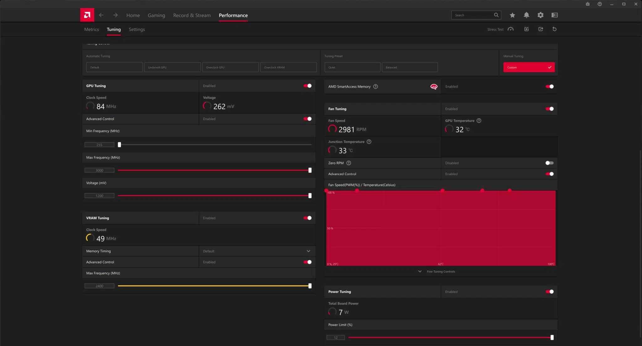The height and width of the screenshot is (346, 642).
Task: Go back with the left arrow icon
Action: (101, 15)
